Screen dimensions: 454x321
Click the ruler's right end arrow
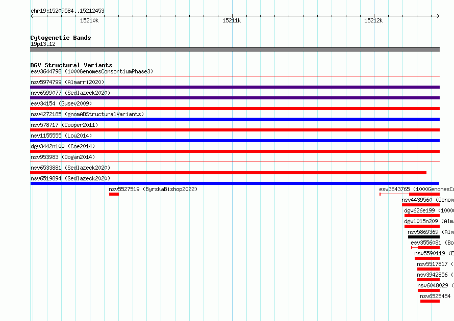[x=438, y=16]
